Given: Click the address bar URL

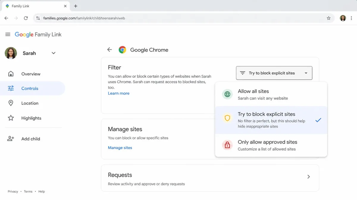Looking at the screenshot, I should tap(84, 18).
